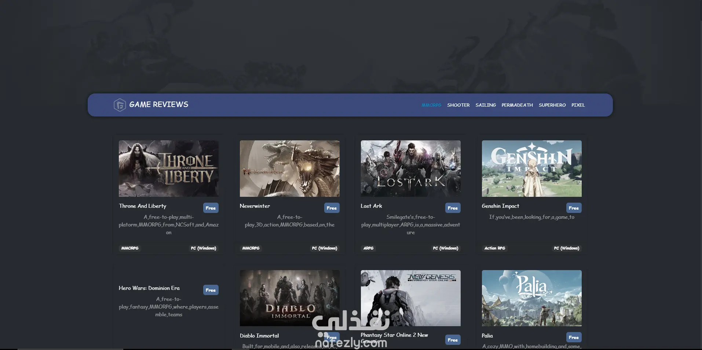The image size is (702, 350).
Task: Select the Free badge on Palia
Action: click(x=574, y=337)
